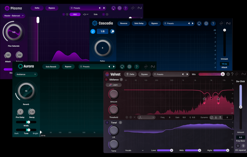The width and height of the screenshot is (247, 157).
Task: Go to previous preset in Plasma
Action: pyautogui.click(x=99, y=8)
